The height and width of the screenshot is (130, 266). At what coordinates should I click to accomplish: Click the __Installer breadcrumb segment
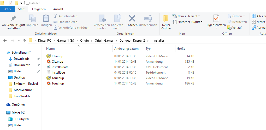click(x=157, y=41)
